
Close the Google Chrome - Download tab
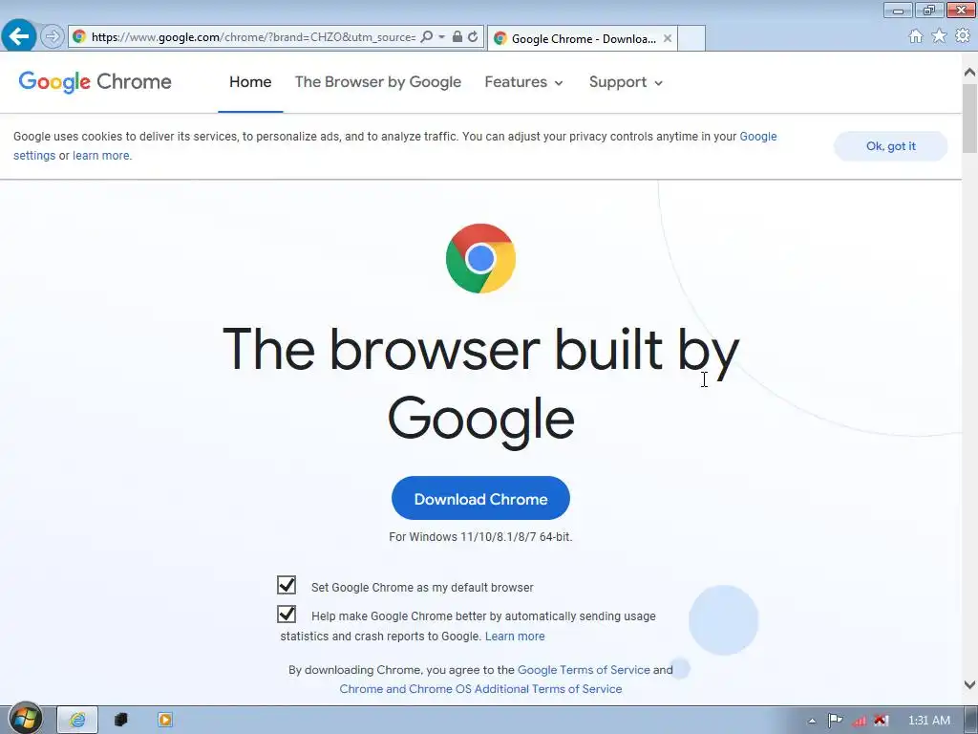668,38
